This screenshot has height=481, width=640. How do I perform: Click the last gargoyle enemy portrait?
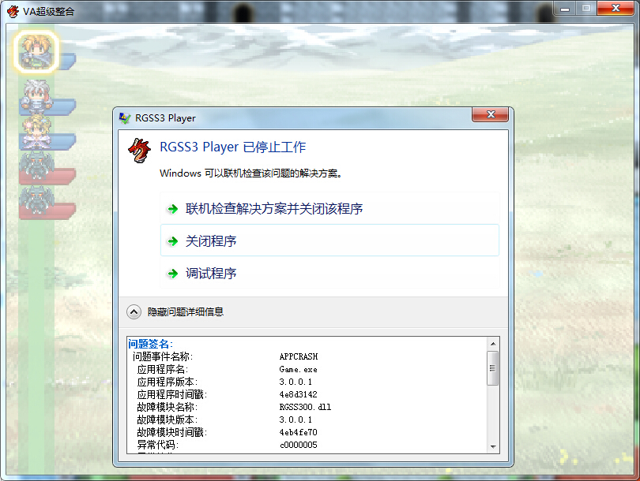pyautogui.click(x=36, y=200)
